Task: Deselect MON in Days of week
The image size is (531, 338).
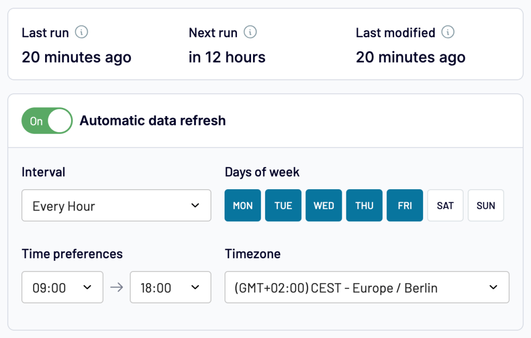Action: click(243, 206)
